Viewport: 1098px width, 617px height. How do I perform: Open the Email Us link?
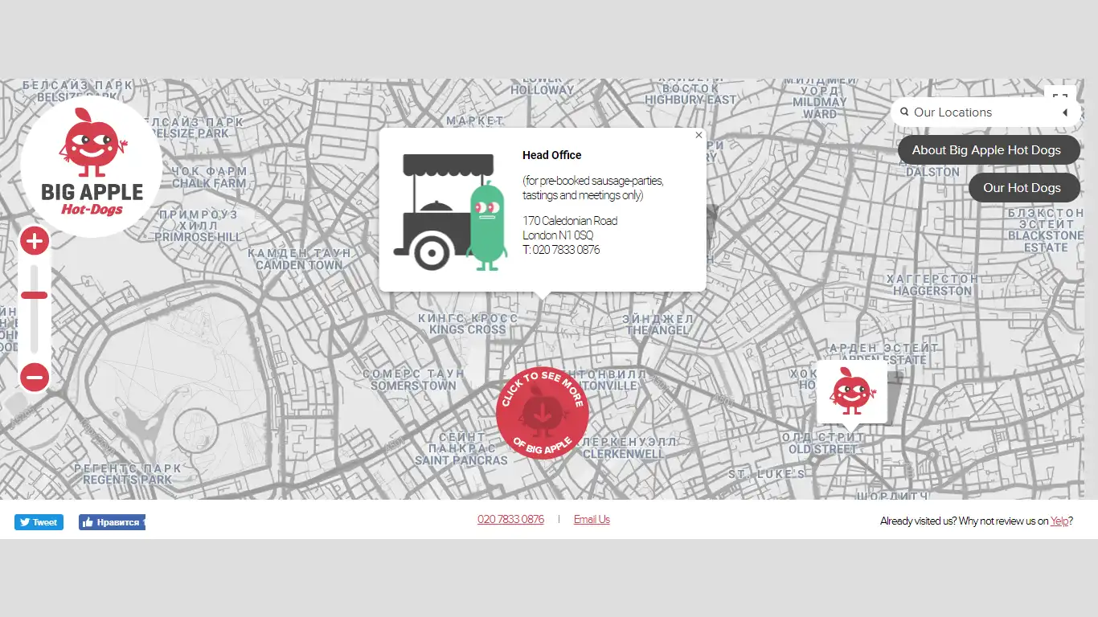[592, 519]
